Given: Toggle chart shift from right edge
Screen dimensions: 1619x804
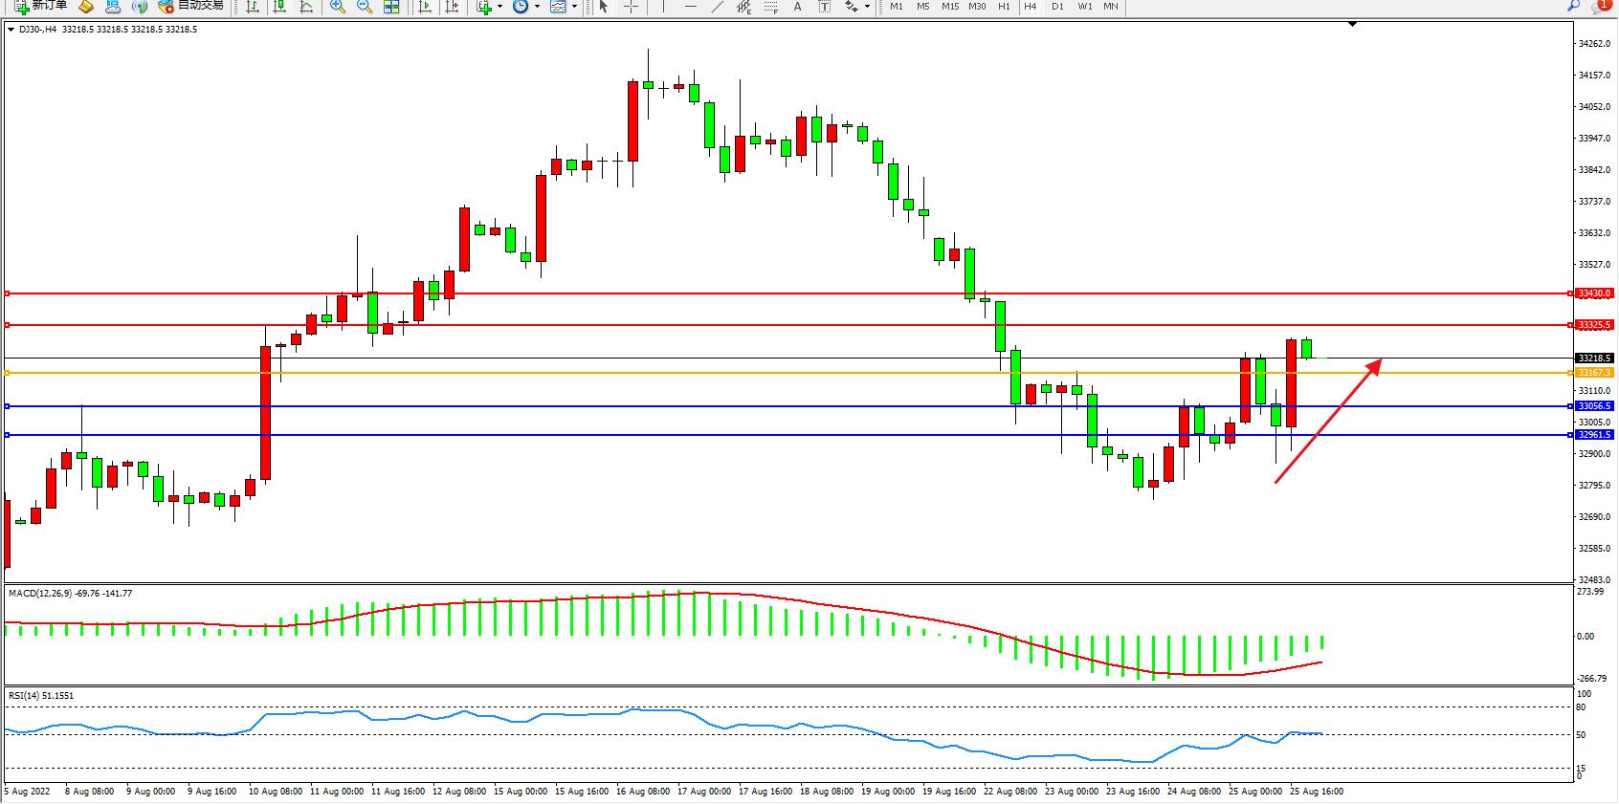Looking at the screenshot, I should click(x=453, y=7).
